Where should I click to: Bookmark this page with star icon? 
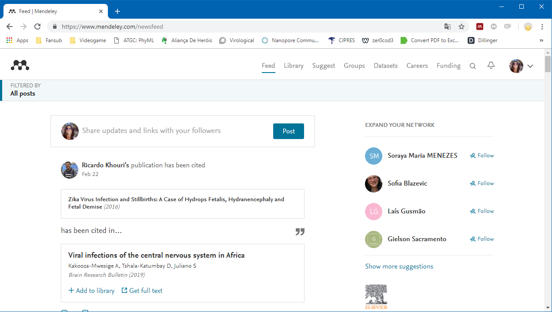[462, 27]
